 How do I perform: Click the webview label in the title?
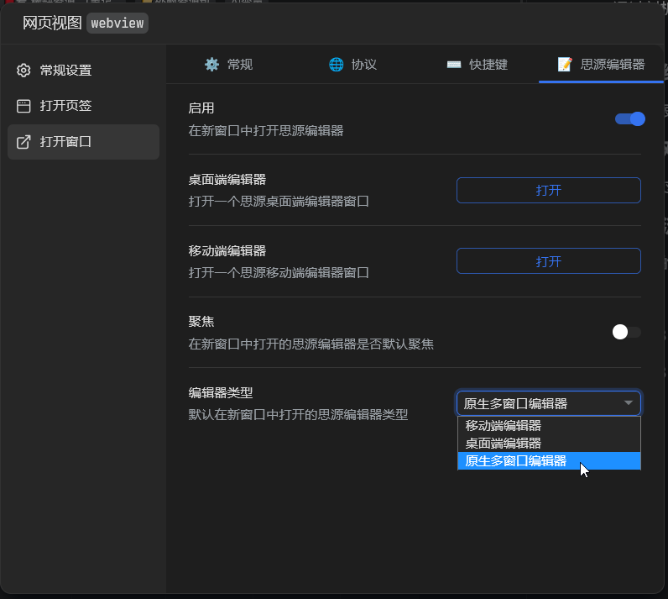117,23
